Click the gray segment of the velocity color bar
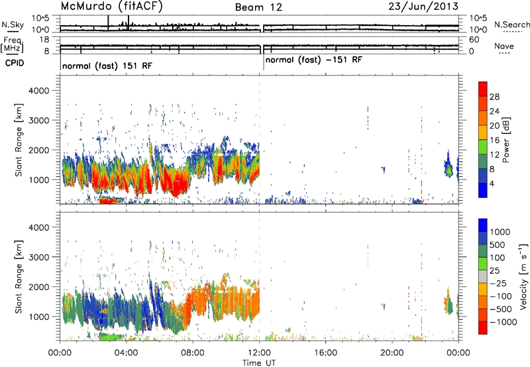 point(483,277)
